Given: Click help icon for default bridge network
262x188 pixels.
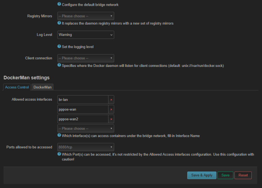Looking at the screenshot, I should point(59,4).
